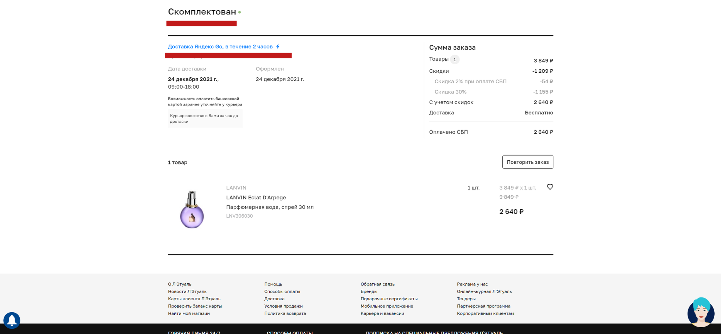Open chat assistant avatar
721x334 pixels.
pyautogui.click(x=701, y=312)
